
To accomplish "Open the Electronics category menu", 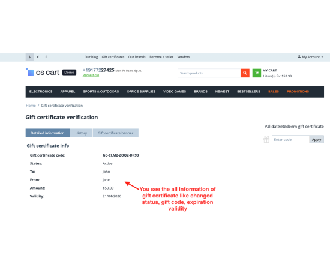I will click(41, 92).
